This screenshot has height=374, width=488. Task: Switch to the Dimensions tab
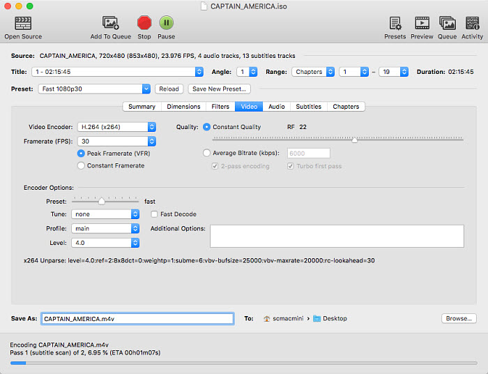click(x=183, y=107)
